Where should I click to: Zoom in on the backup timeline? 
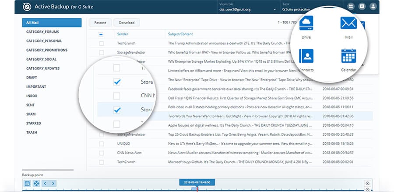coord(368,183)
